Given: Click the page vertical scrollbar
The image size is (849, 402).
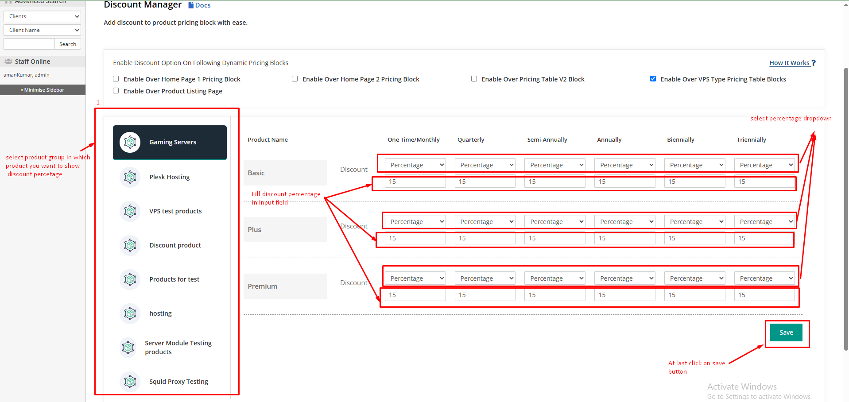Looking at the screenshot, I should (x=846, y=208).
